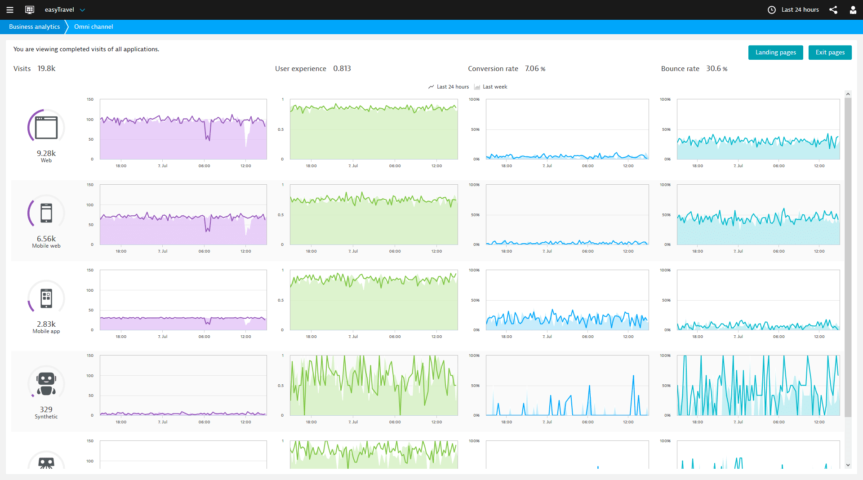Screen dimensions: 863x480
Task: Click the User experience 0.813 summary
Action: pos(313,69)
